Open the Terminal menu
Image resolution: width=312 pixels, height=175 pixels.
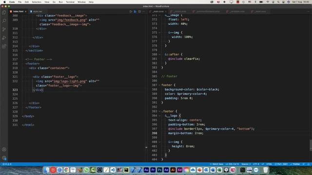(70, 2)
